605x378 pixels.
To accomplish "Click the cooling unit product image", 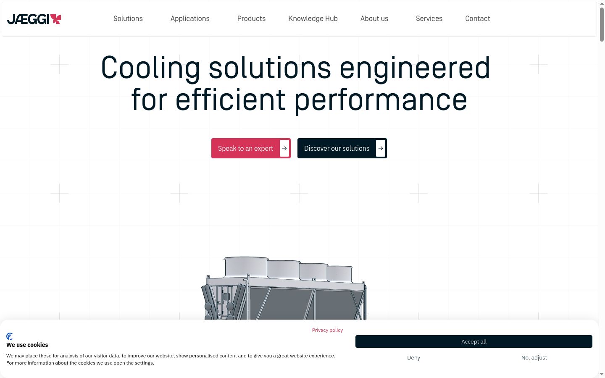I will [x=284, y=288].
